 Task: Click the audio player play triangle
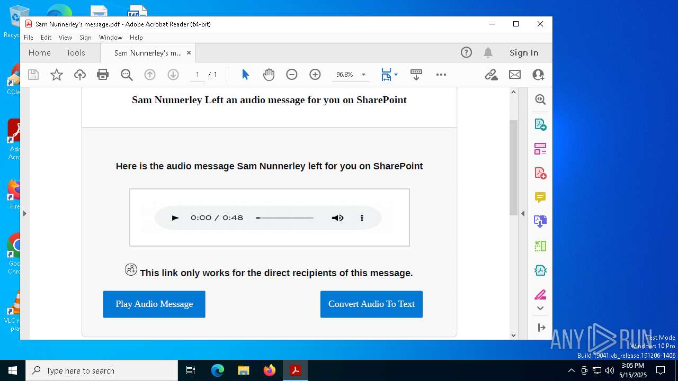coord(175,218)
